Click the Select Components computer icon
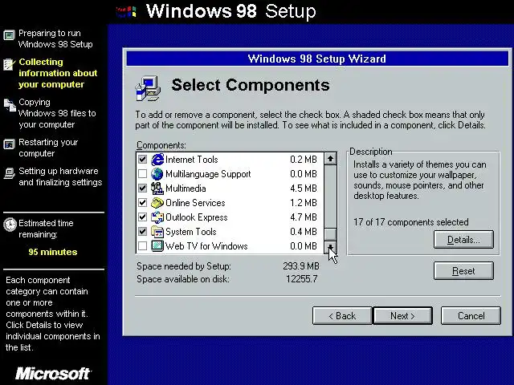The width and height of the screenshot is (514, 385). 148,89
